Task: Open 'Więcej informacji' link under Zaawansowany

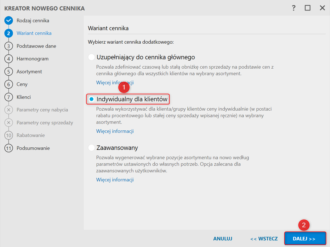Action: click(x=115, y=180)
